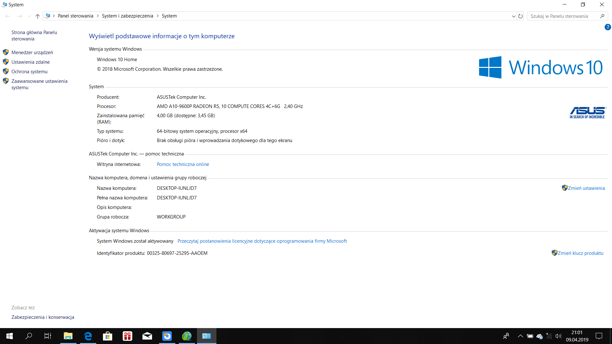The height and width of the screenshot is (344, 612).
Task: Click the refresh button in address bar
Action: pos(521,16)
